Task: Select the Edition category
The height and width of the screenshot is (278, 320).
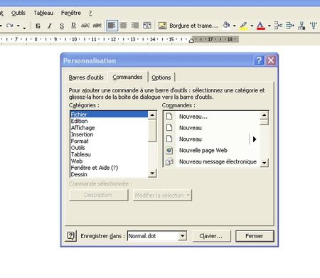Action: coord(110,121)
